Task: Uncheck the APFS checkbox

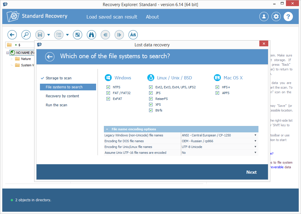Action: [x=217, y=93]
